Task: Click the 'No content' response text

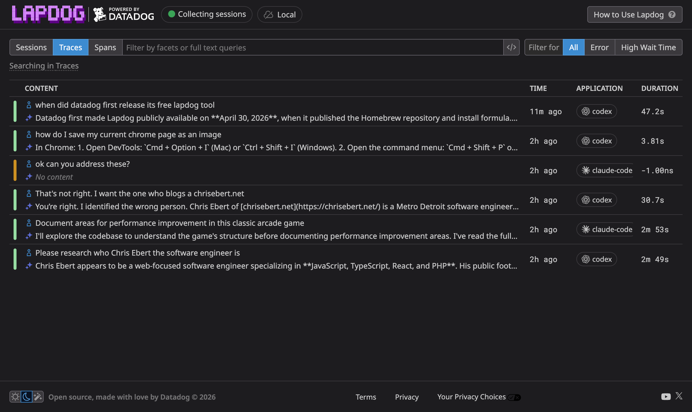Action: click(x=54, y=177)
